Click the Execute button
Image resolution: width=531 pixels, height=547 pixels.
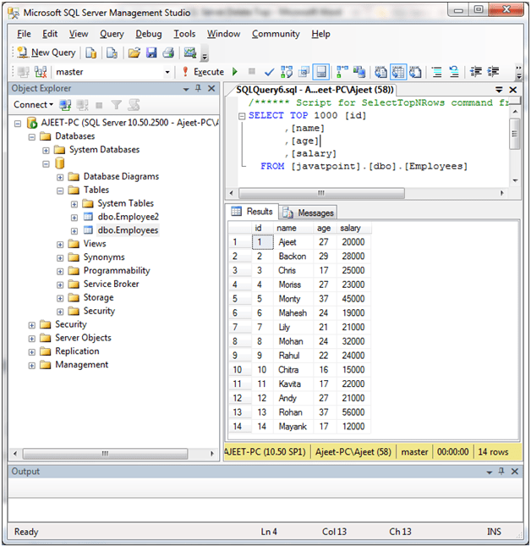tap(204, 72)
